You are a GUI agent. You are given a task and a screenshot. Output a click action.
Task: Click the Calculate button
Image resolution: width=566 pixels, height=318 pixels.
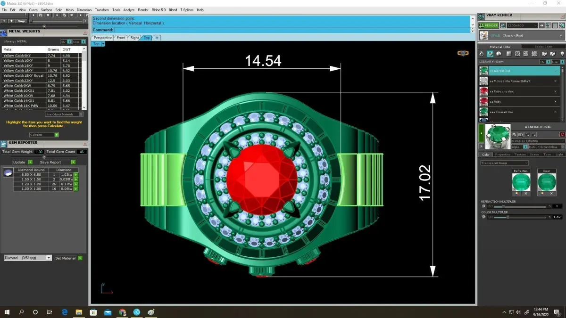44,135
